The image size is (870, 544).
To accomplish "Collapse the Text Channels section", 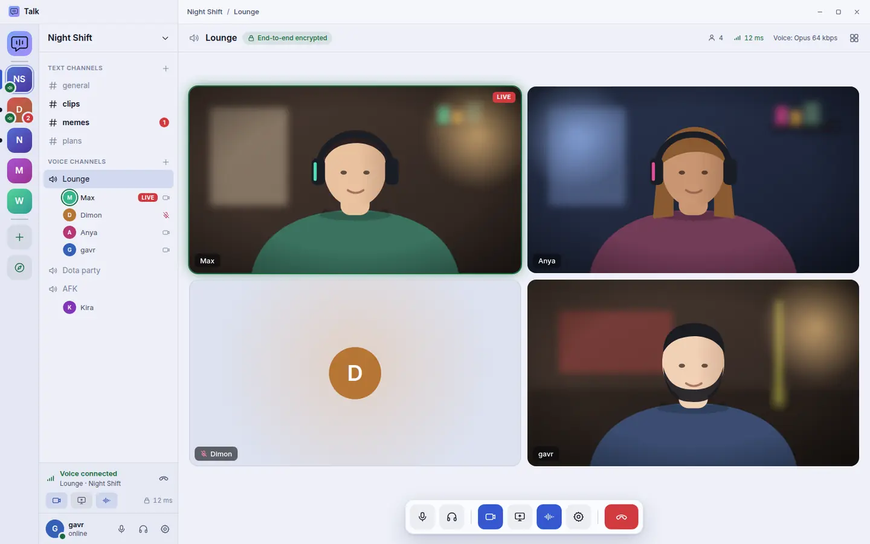I will pyautogui.click(x=75, y=68).
